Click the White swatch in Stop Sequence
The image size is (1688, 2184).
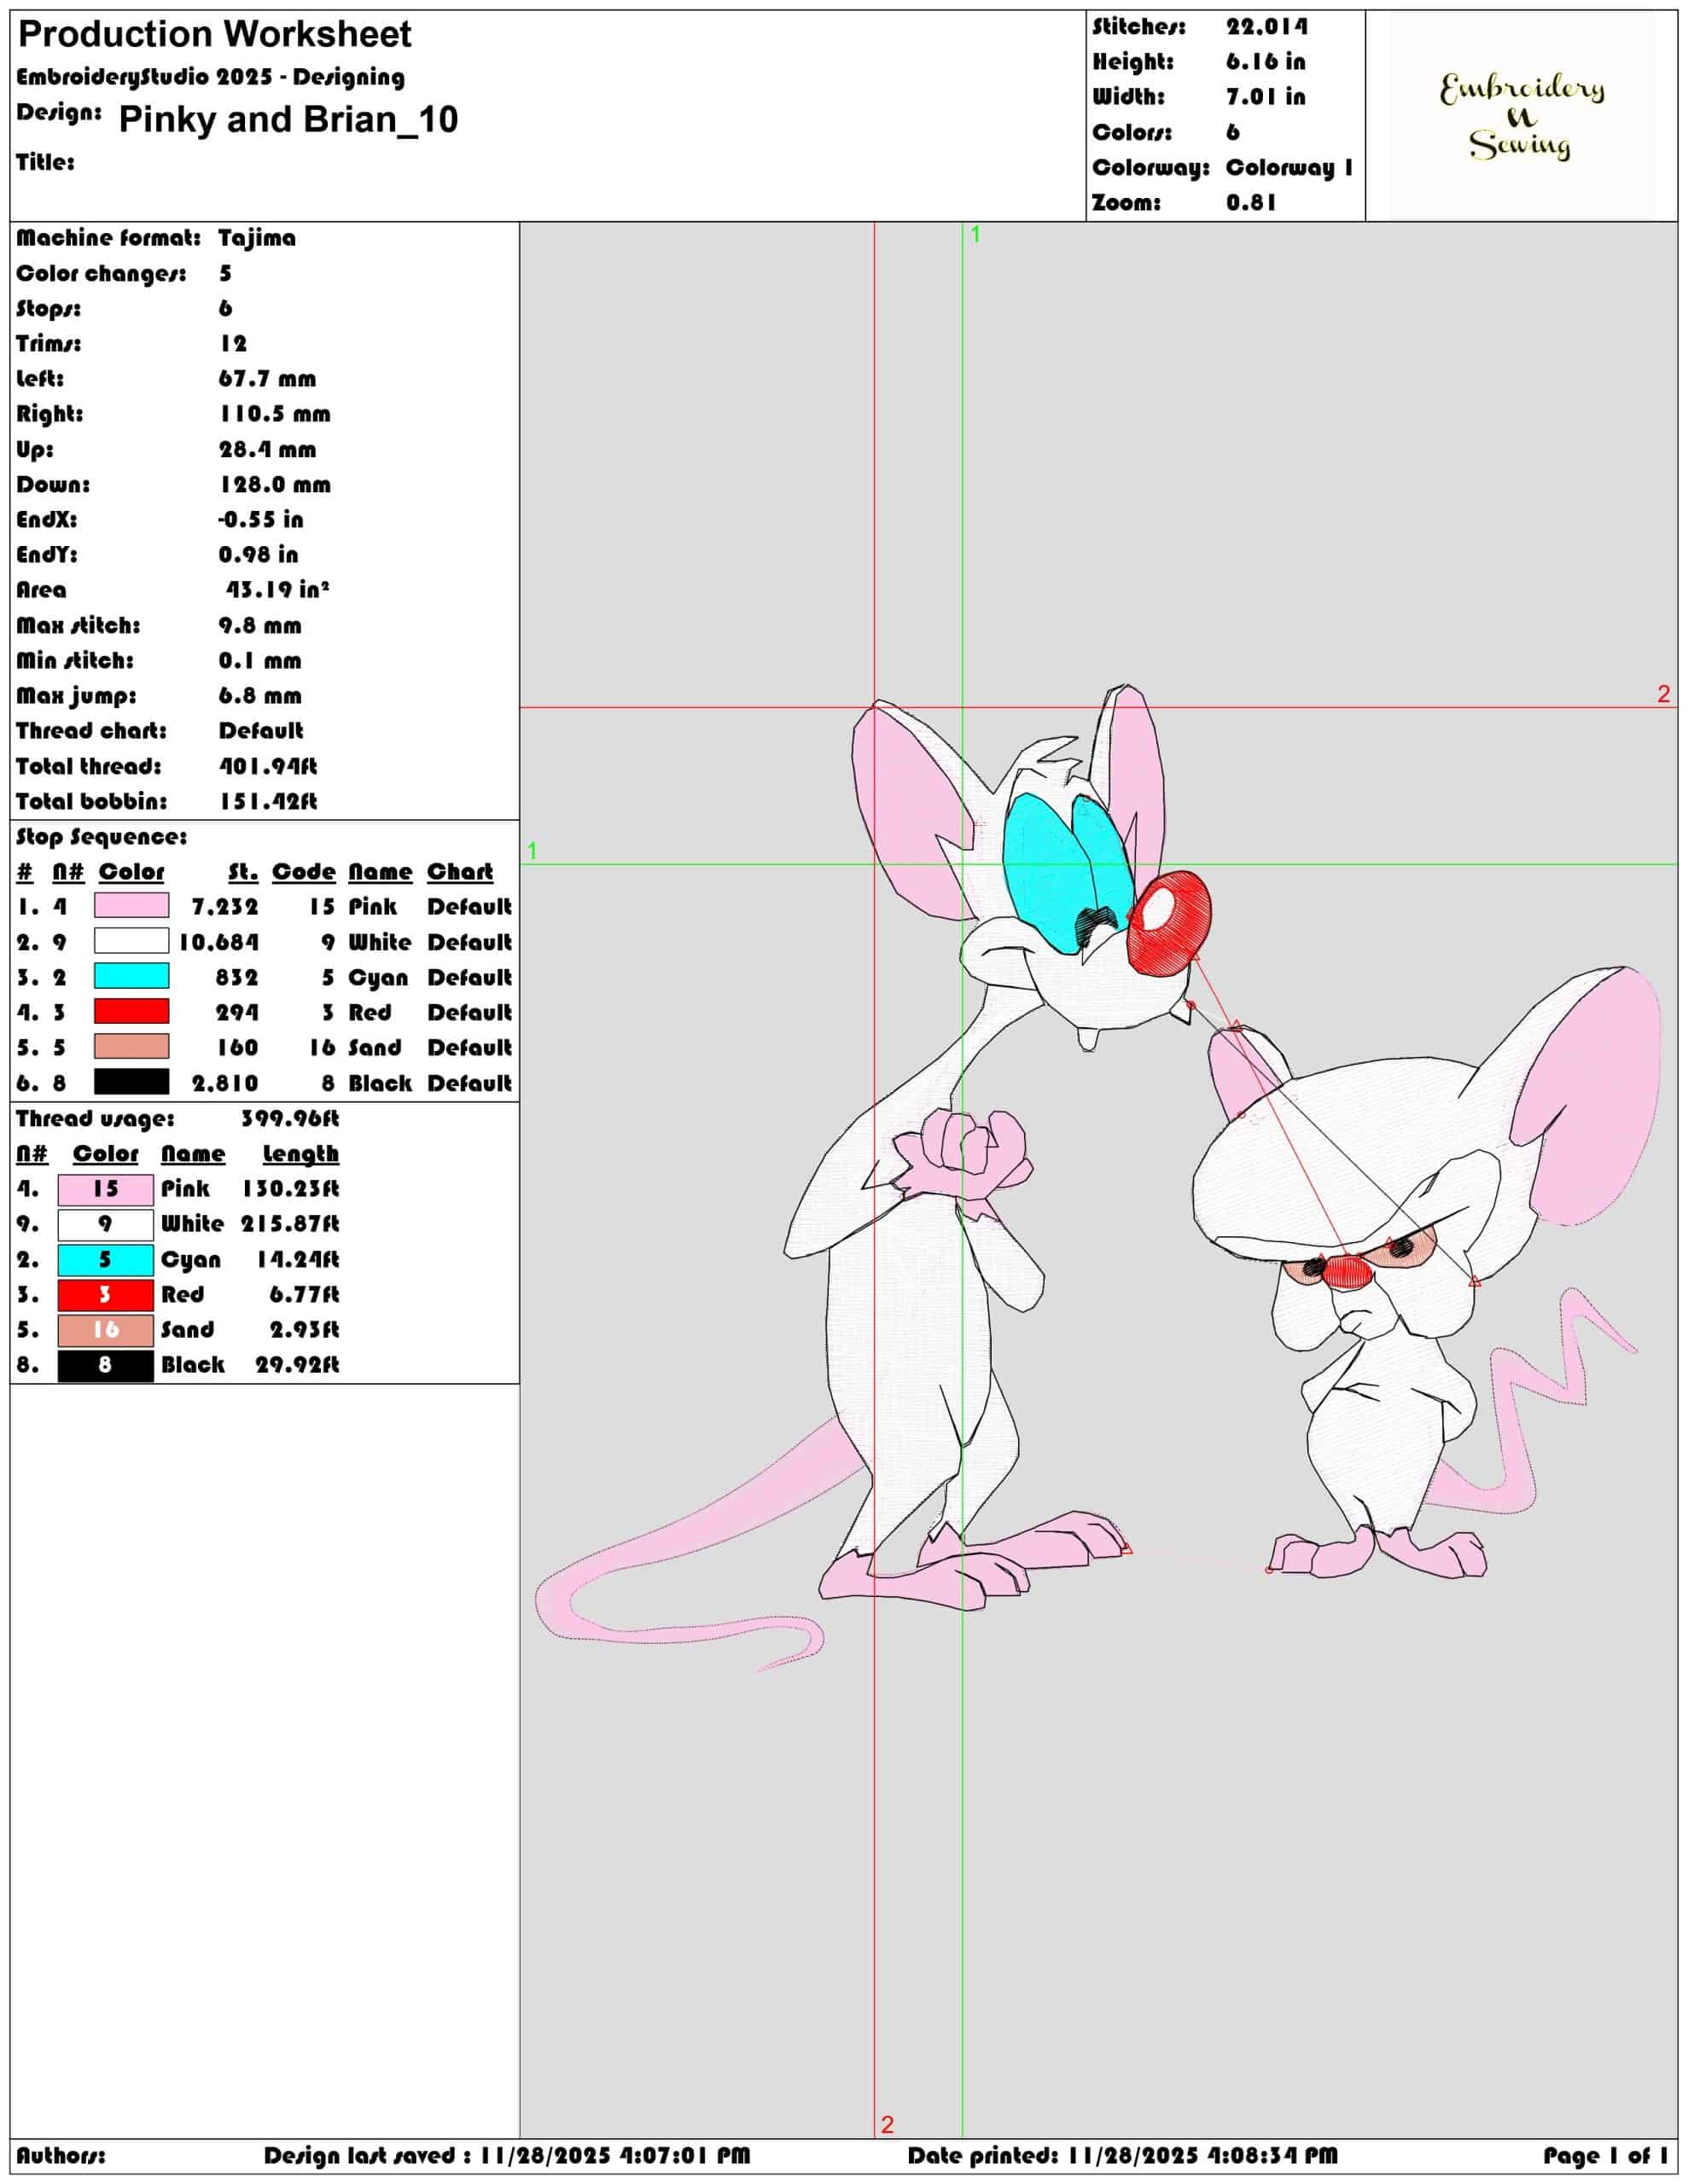(x=131, y=941)
